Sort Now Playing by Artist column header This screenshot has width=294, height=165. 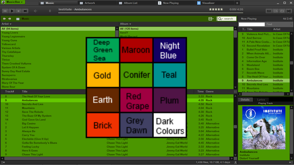tap(277, 29)
